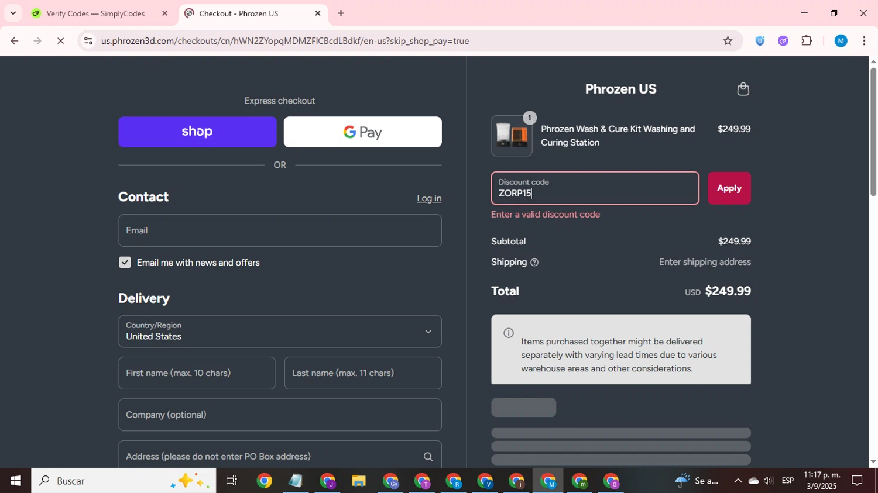Open the notification center icon
The height and width of the screenshot is (493, 878).
tap(857, 481)
